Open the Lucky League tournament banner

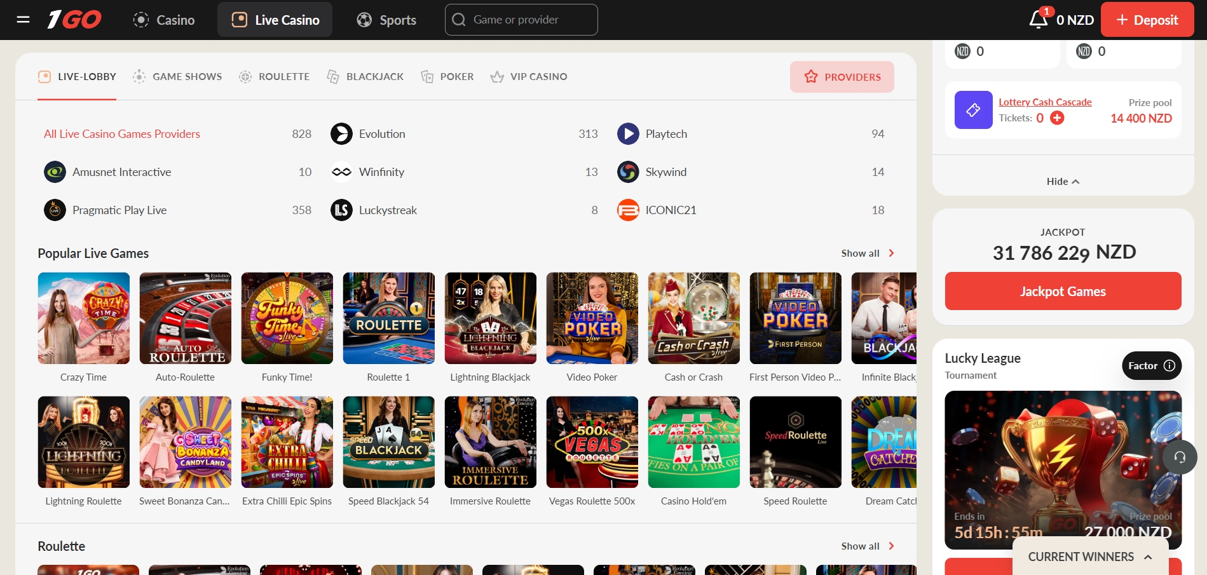tap(1063, 470)
